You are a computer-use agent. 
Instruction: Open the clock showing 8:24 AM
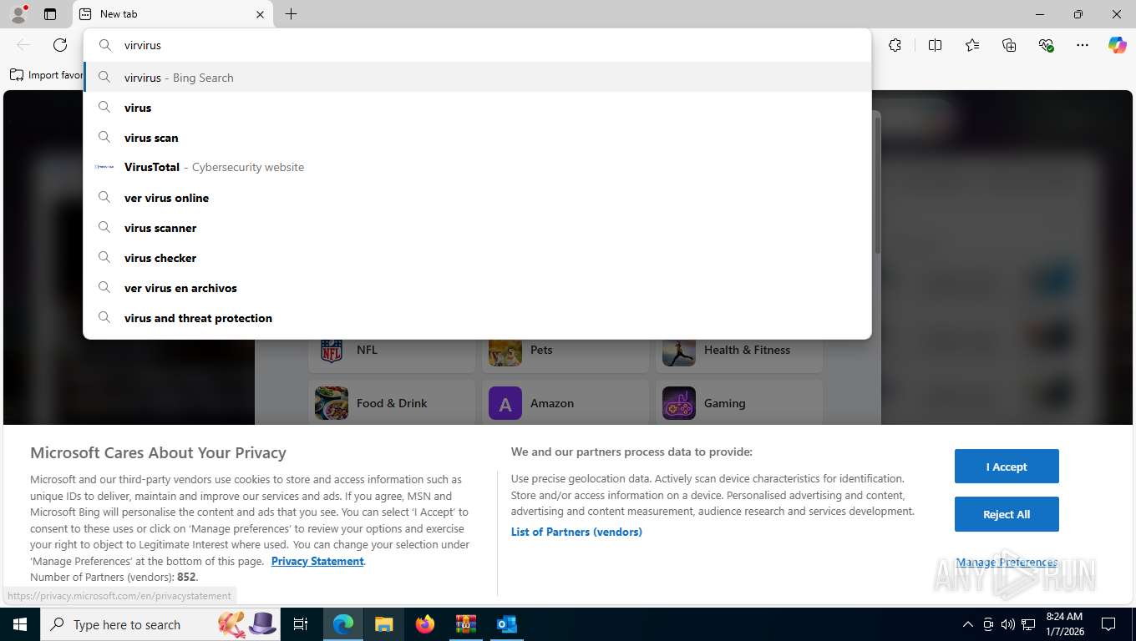(x=1064, y=624)
